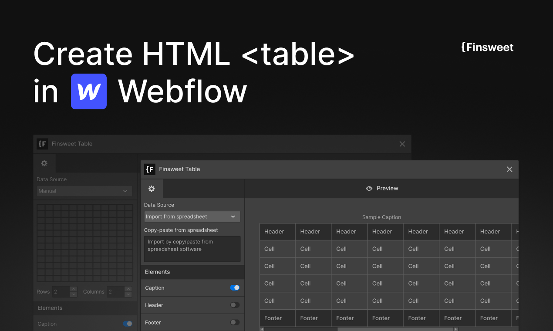
Task: Click the Finsweet Table title of the front window
Action: (179, 169)
